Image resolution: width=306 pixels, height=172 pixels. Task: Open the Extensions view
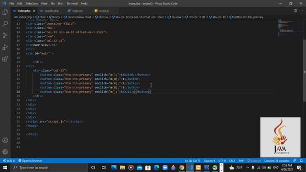5,59
